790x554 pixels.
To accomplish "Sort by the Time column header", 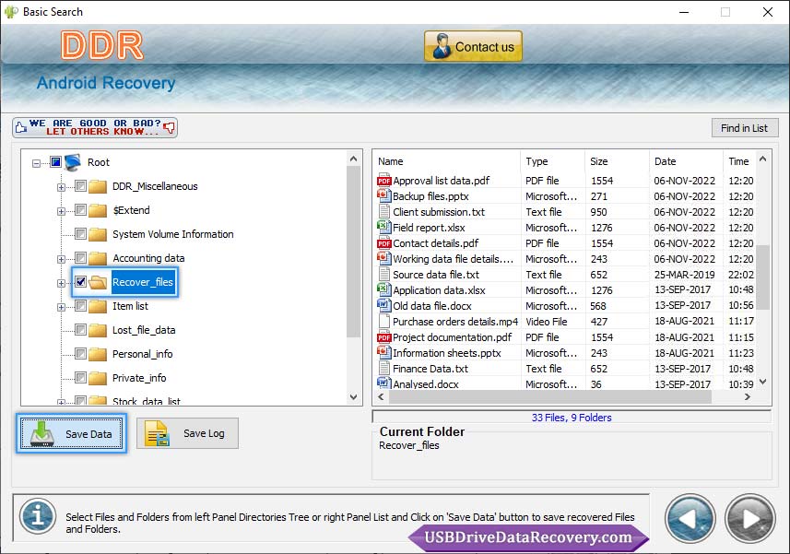I will [739, 161].
